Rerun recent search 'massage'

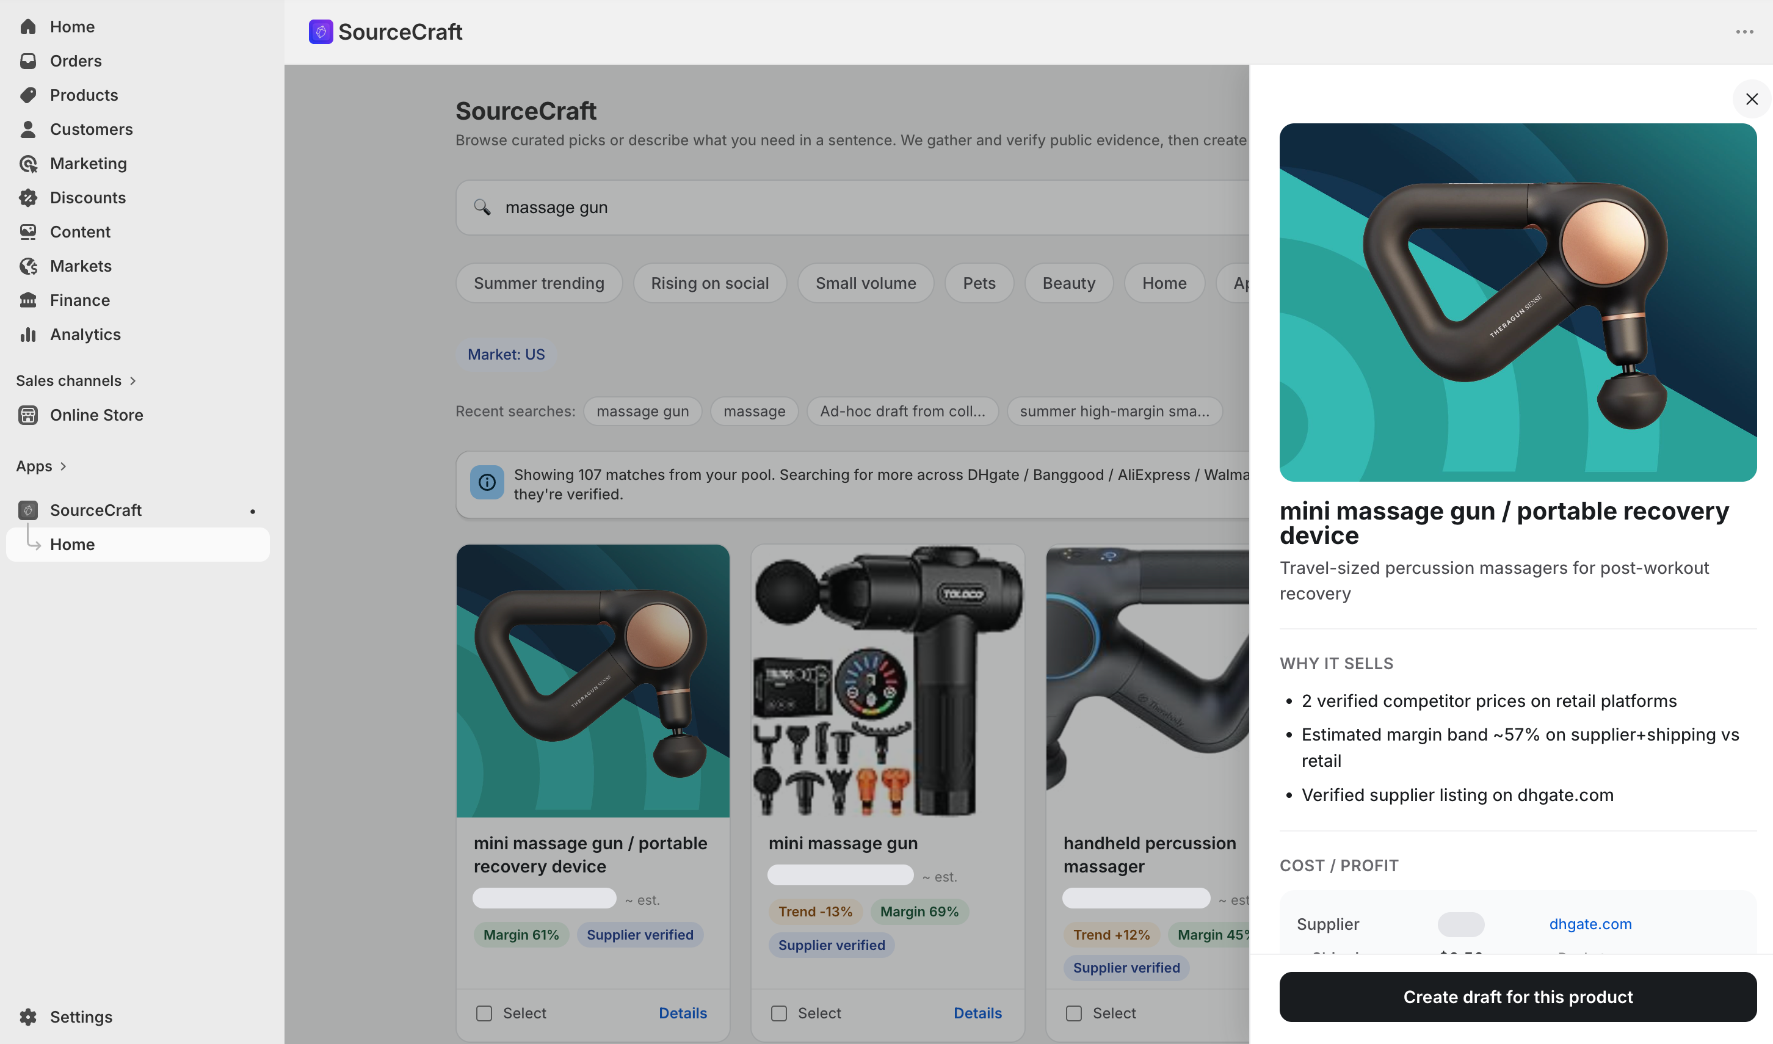click(754, 411)
